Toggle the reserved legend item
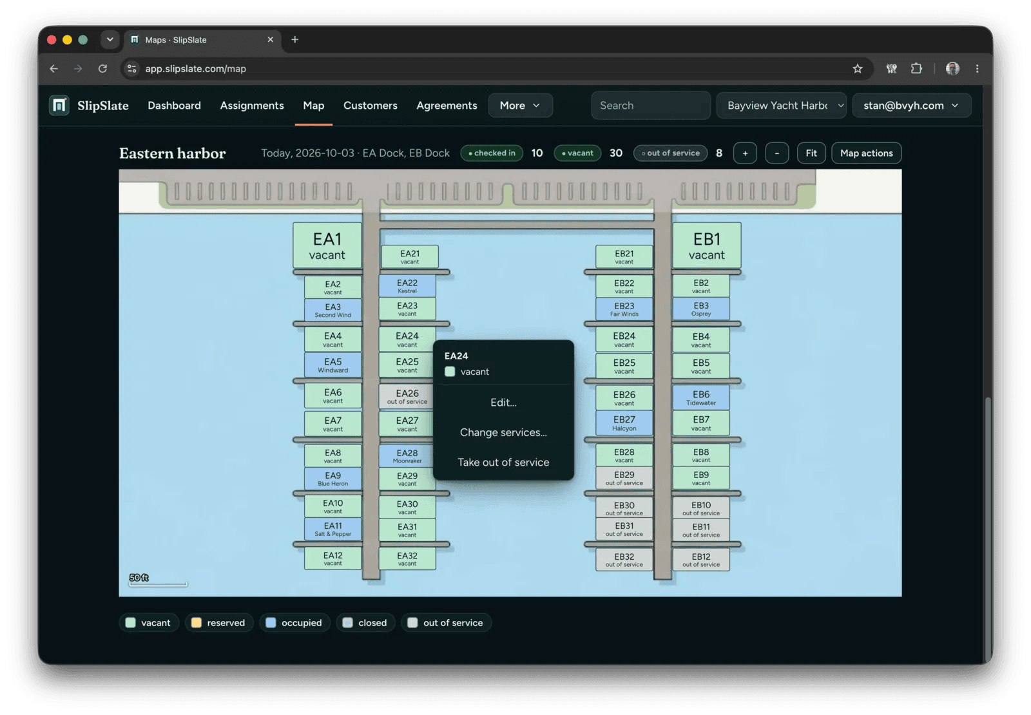The width and height of the screenshot is (1031, 715). pos(218,622)
